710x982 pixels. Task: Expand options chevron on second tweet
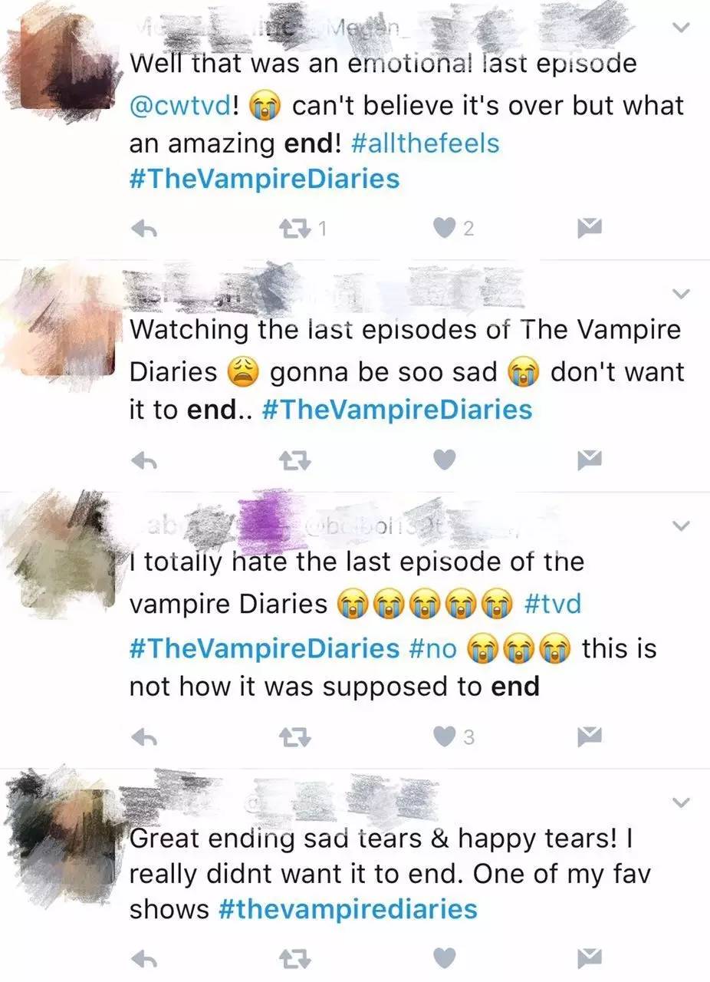(x=679, y=295)
